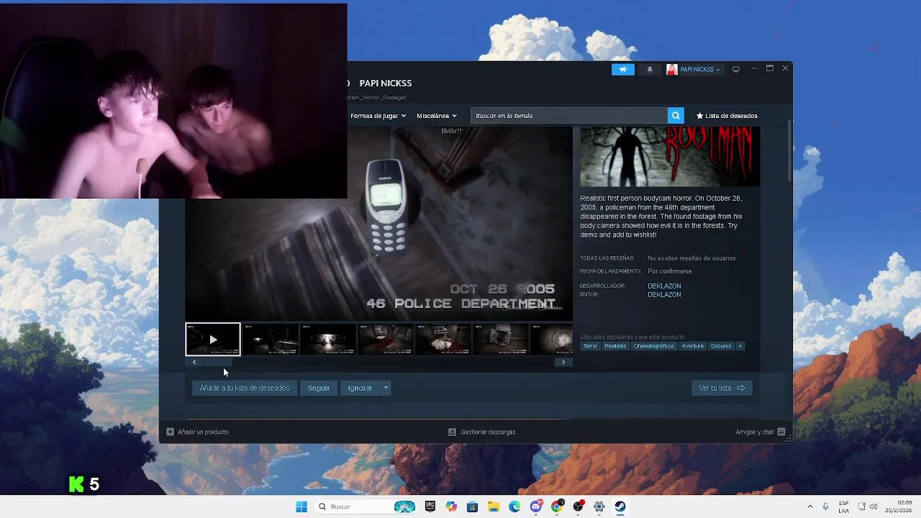Viewport: 921px width, 518px height.
Task: Click the Aventura tag
Action: pos(693,346)
